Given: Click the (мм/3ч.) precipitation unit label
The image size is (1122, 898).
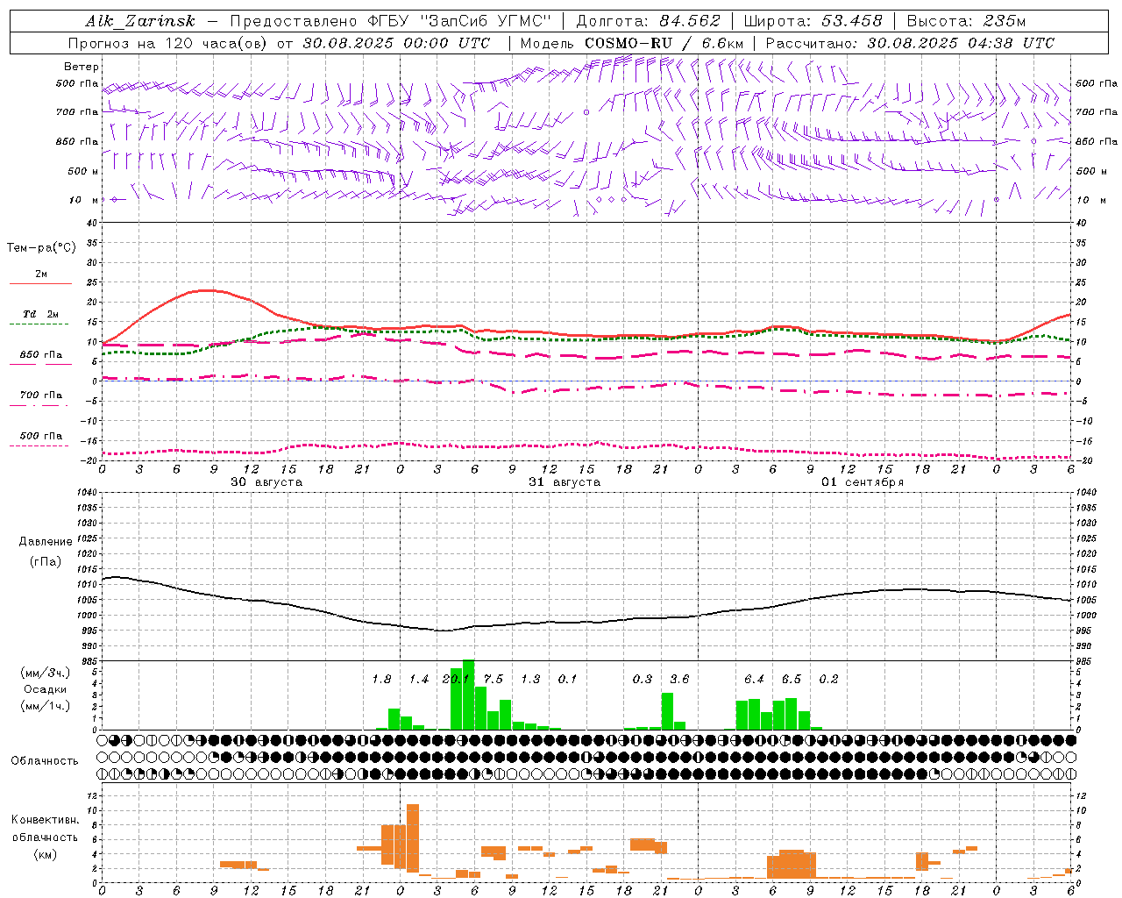Looking at the screenshot, I should [44, 673].
